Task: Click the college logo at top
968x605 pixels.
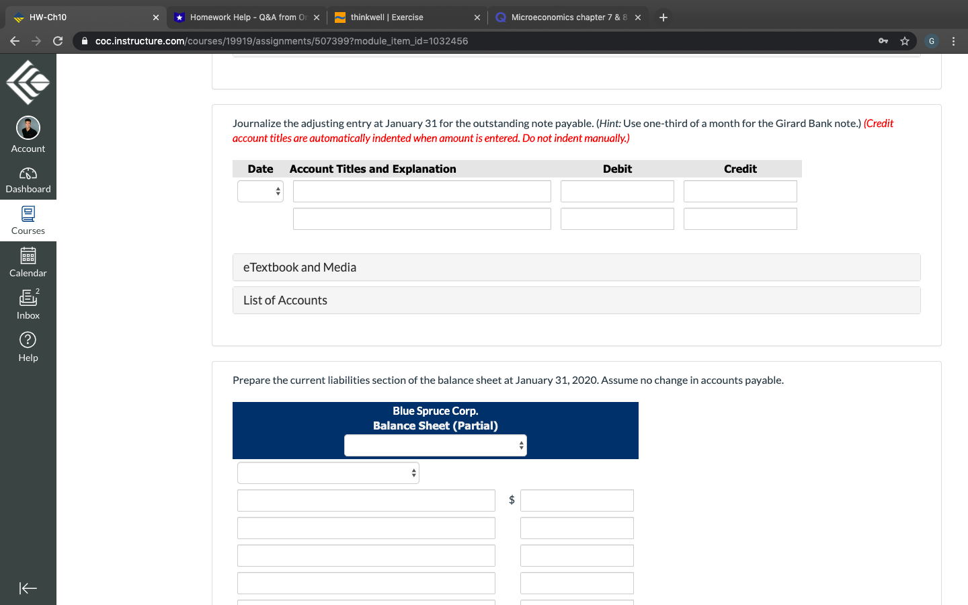Action: (28, 82)
